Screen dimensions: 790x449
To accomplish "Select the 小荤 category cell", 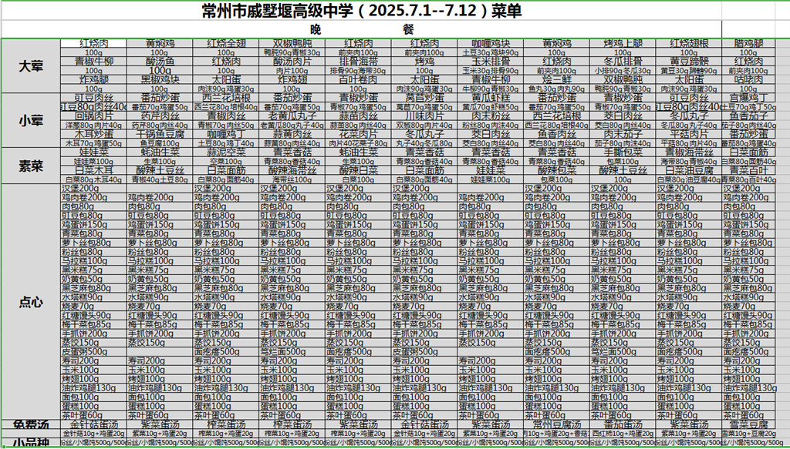I will pyautogui.click(x=31, y=120).
